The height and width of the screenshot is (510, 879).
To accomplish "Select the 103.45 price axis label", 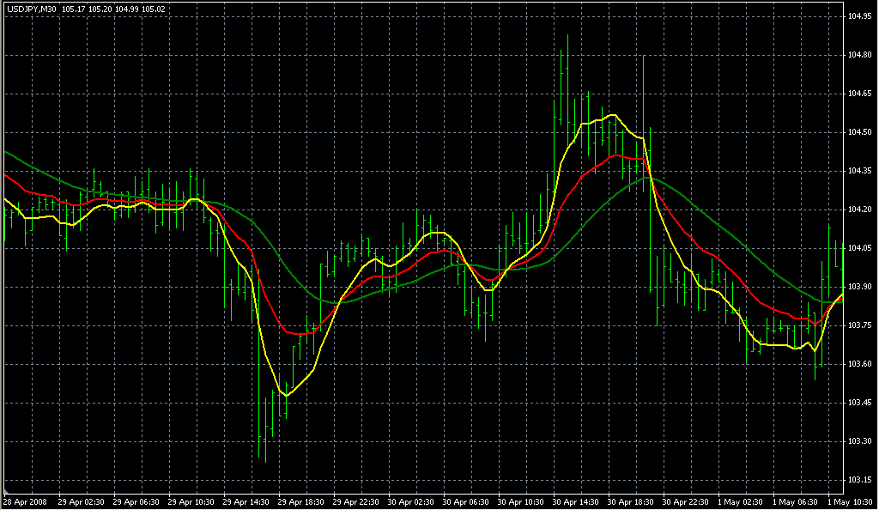I will coord(860,403).
